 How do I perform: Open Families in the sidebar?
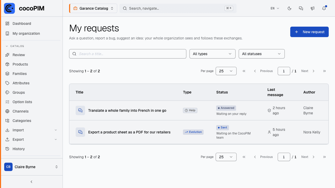pyautogui.click(x=31, y=74)
